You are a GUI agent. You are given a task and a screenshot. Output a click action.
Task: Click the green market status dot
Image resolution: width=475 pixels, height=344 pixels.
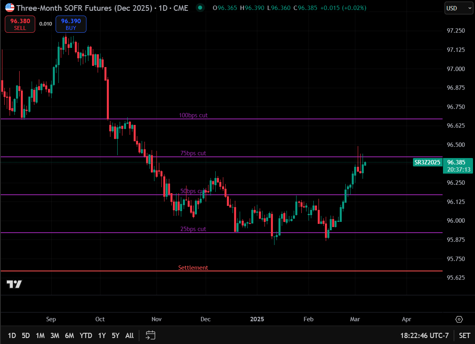(x=200, y=8)
